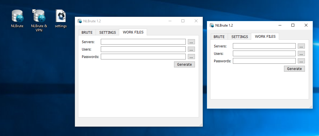Browse for Users file in larger window
Screen dimensions: 319x136
click(191, 49)
